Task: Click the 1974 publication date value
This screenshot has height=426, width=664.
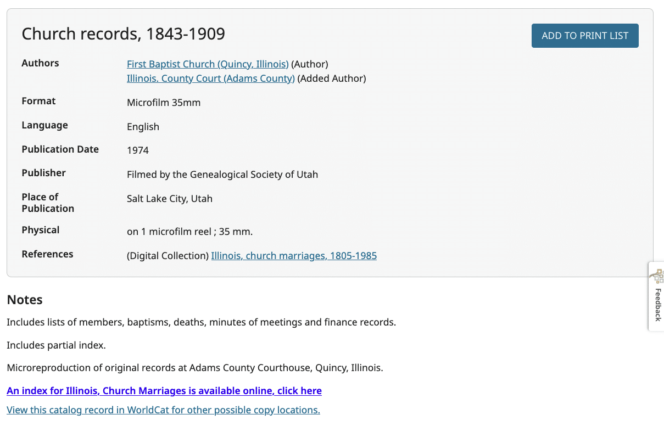Action: (x=138, y=150)
